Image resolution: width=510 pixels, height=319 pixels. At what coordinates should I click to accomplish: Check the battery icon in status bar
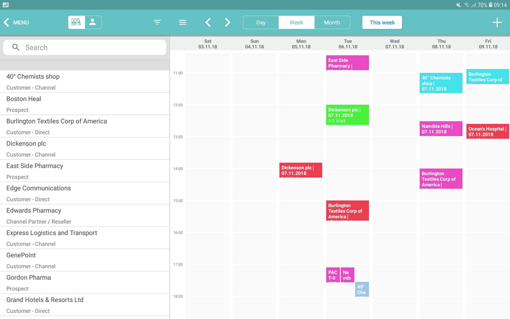(491, 5)
